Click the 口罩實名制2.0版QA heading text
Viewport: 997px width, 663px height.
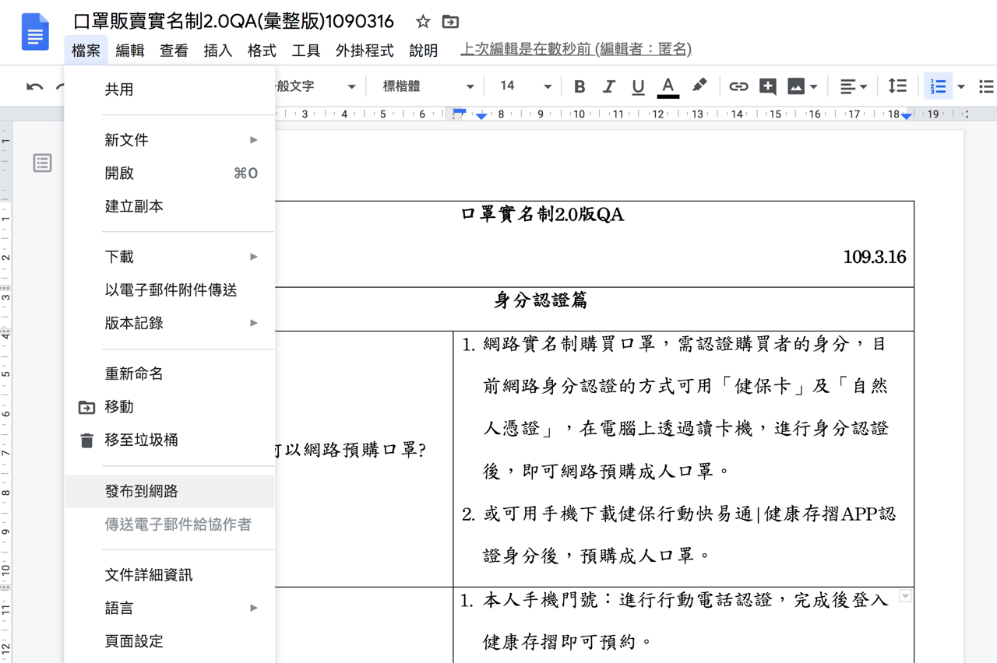point(543,215)
